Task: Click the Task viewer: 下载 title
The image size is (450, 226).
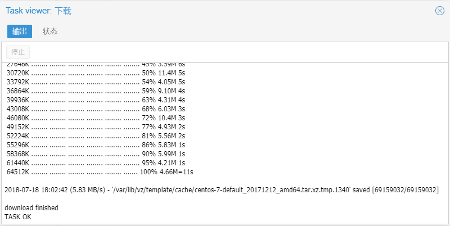Action: coord(39,11)
